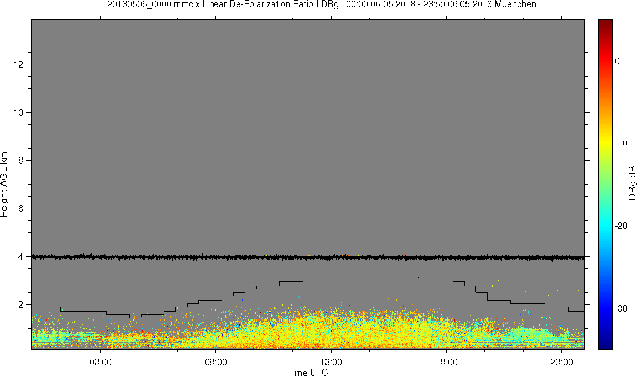Click the 'LDRg dB' colorbar label
This screenshot has width=637, height=376.
(x=631, y=185)
